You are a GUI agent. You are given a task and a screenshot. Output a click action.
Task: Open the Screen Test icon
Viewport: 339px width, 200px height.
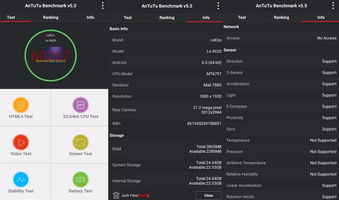tap(80, 142)
